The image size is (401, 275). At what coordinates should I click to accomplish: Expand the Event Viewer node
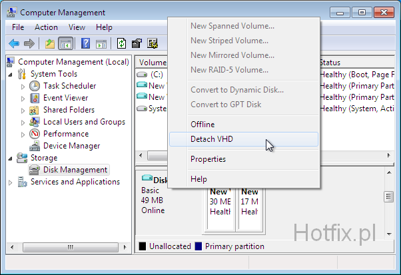tap(23, 98)
